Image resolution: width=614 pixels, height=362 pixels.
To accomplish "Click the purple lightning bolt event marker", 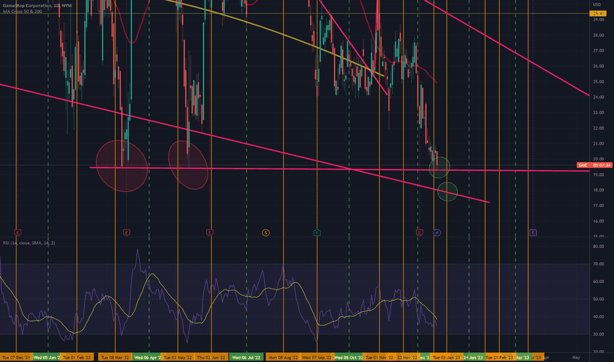I will coord(437,233).
